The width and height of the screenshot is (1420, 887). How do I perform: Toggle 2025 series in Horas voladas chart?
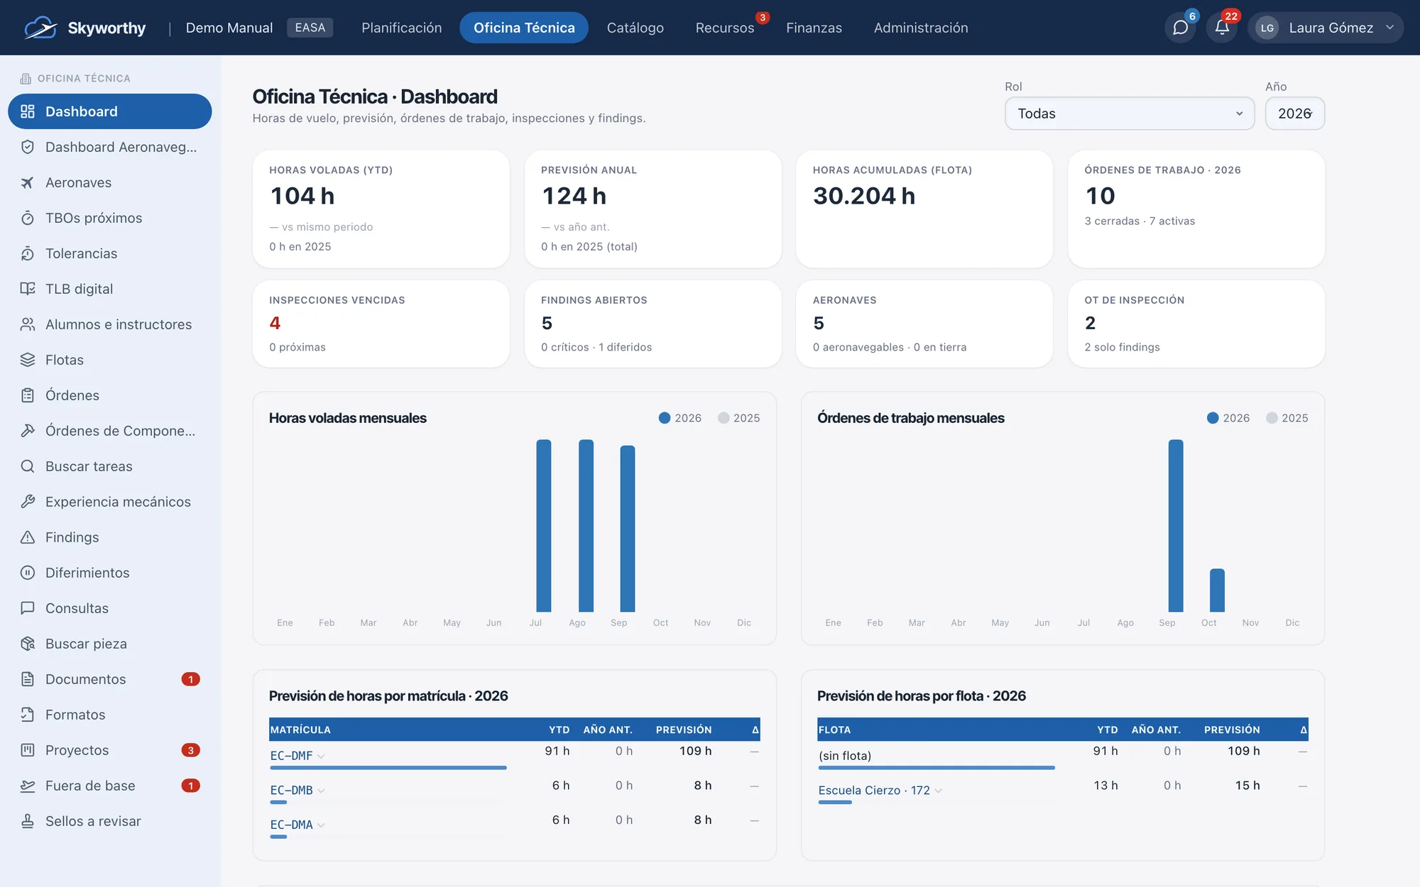point(738,418)
